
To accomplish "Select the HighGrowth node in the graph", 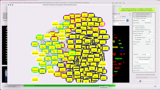I will tap(35, 70).
